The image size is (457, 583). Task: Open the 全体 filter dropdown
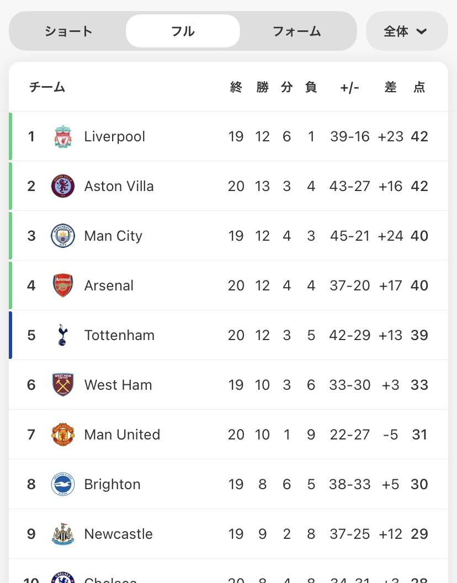406,31
